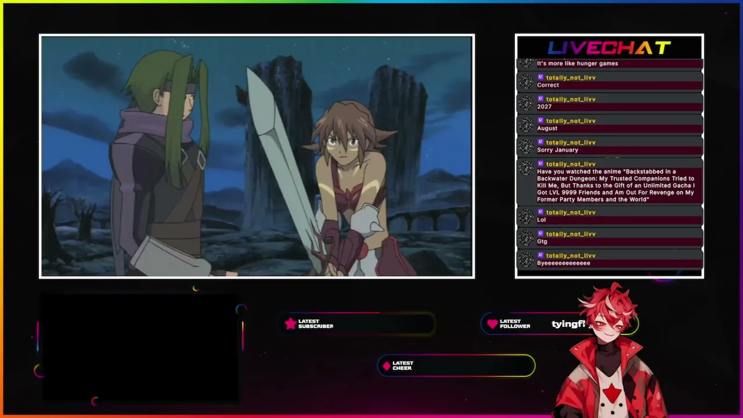Click the star icon beside Latest Subscriber
The height and width of the screenshot is (418, 743).
(290, 324)
